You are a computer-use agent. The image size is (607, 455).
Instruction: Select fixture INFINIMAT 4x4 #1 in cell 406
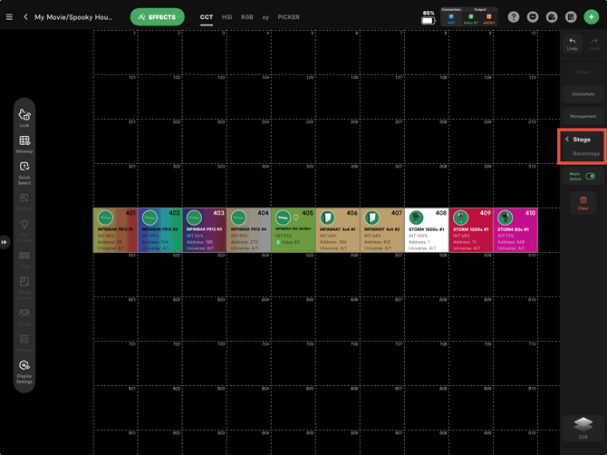point(338,230)
